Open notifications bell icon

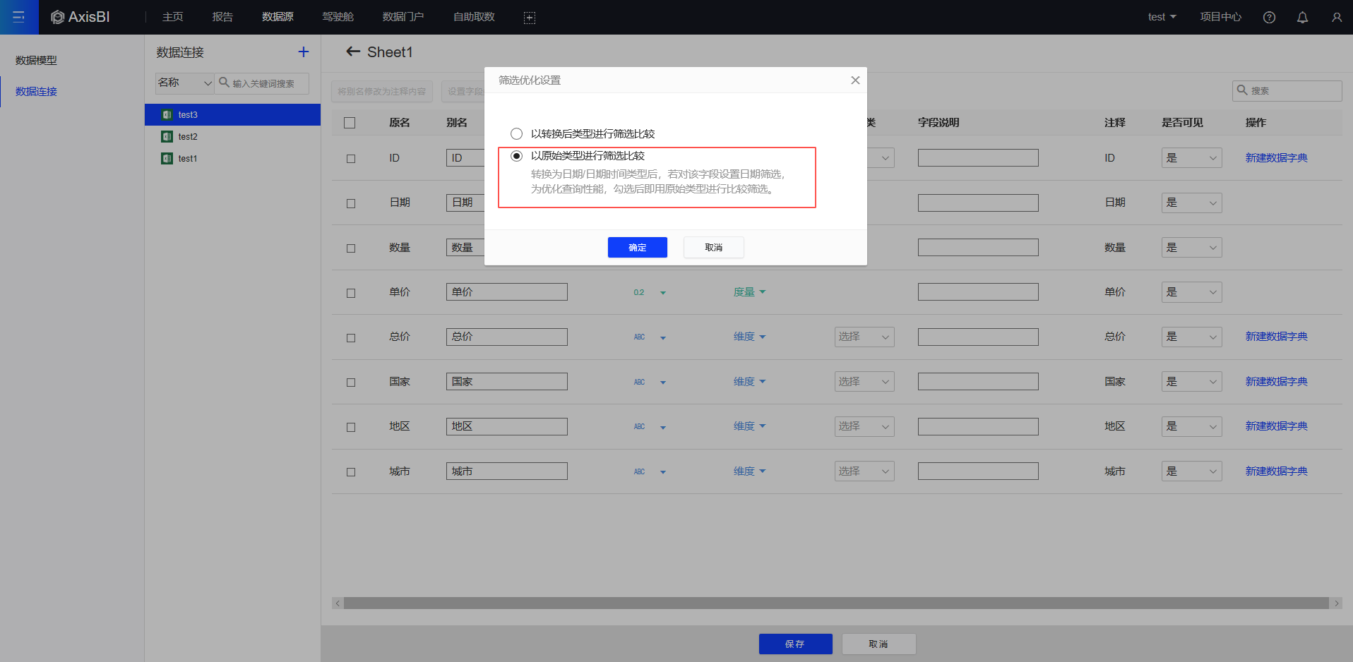(x=1302, y=18)
